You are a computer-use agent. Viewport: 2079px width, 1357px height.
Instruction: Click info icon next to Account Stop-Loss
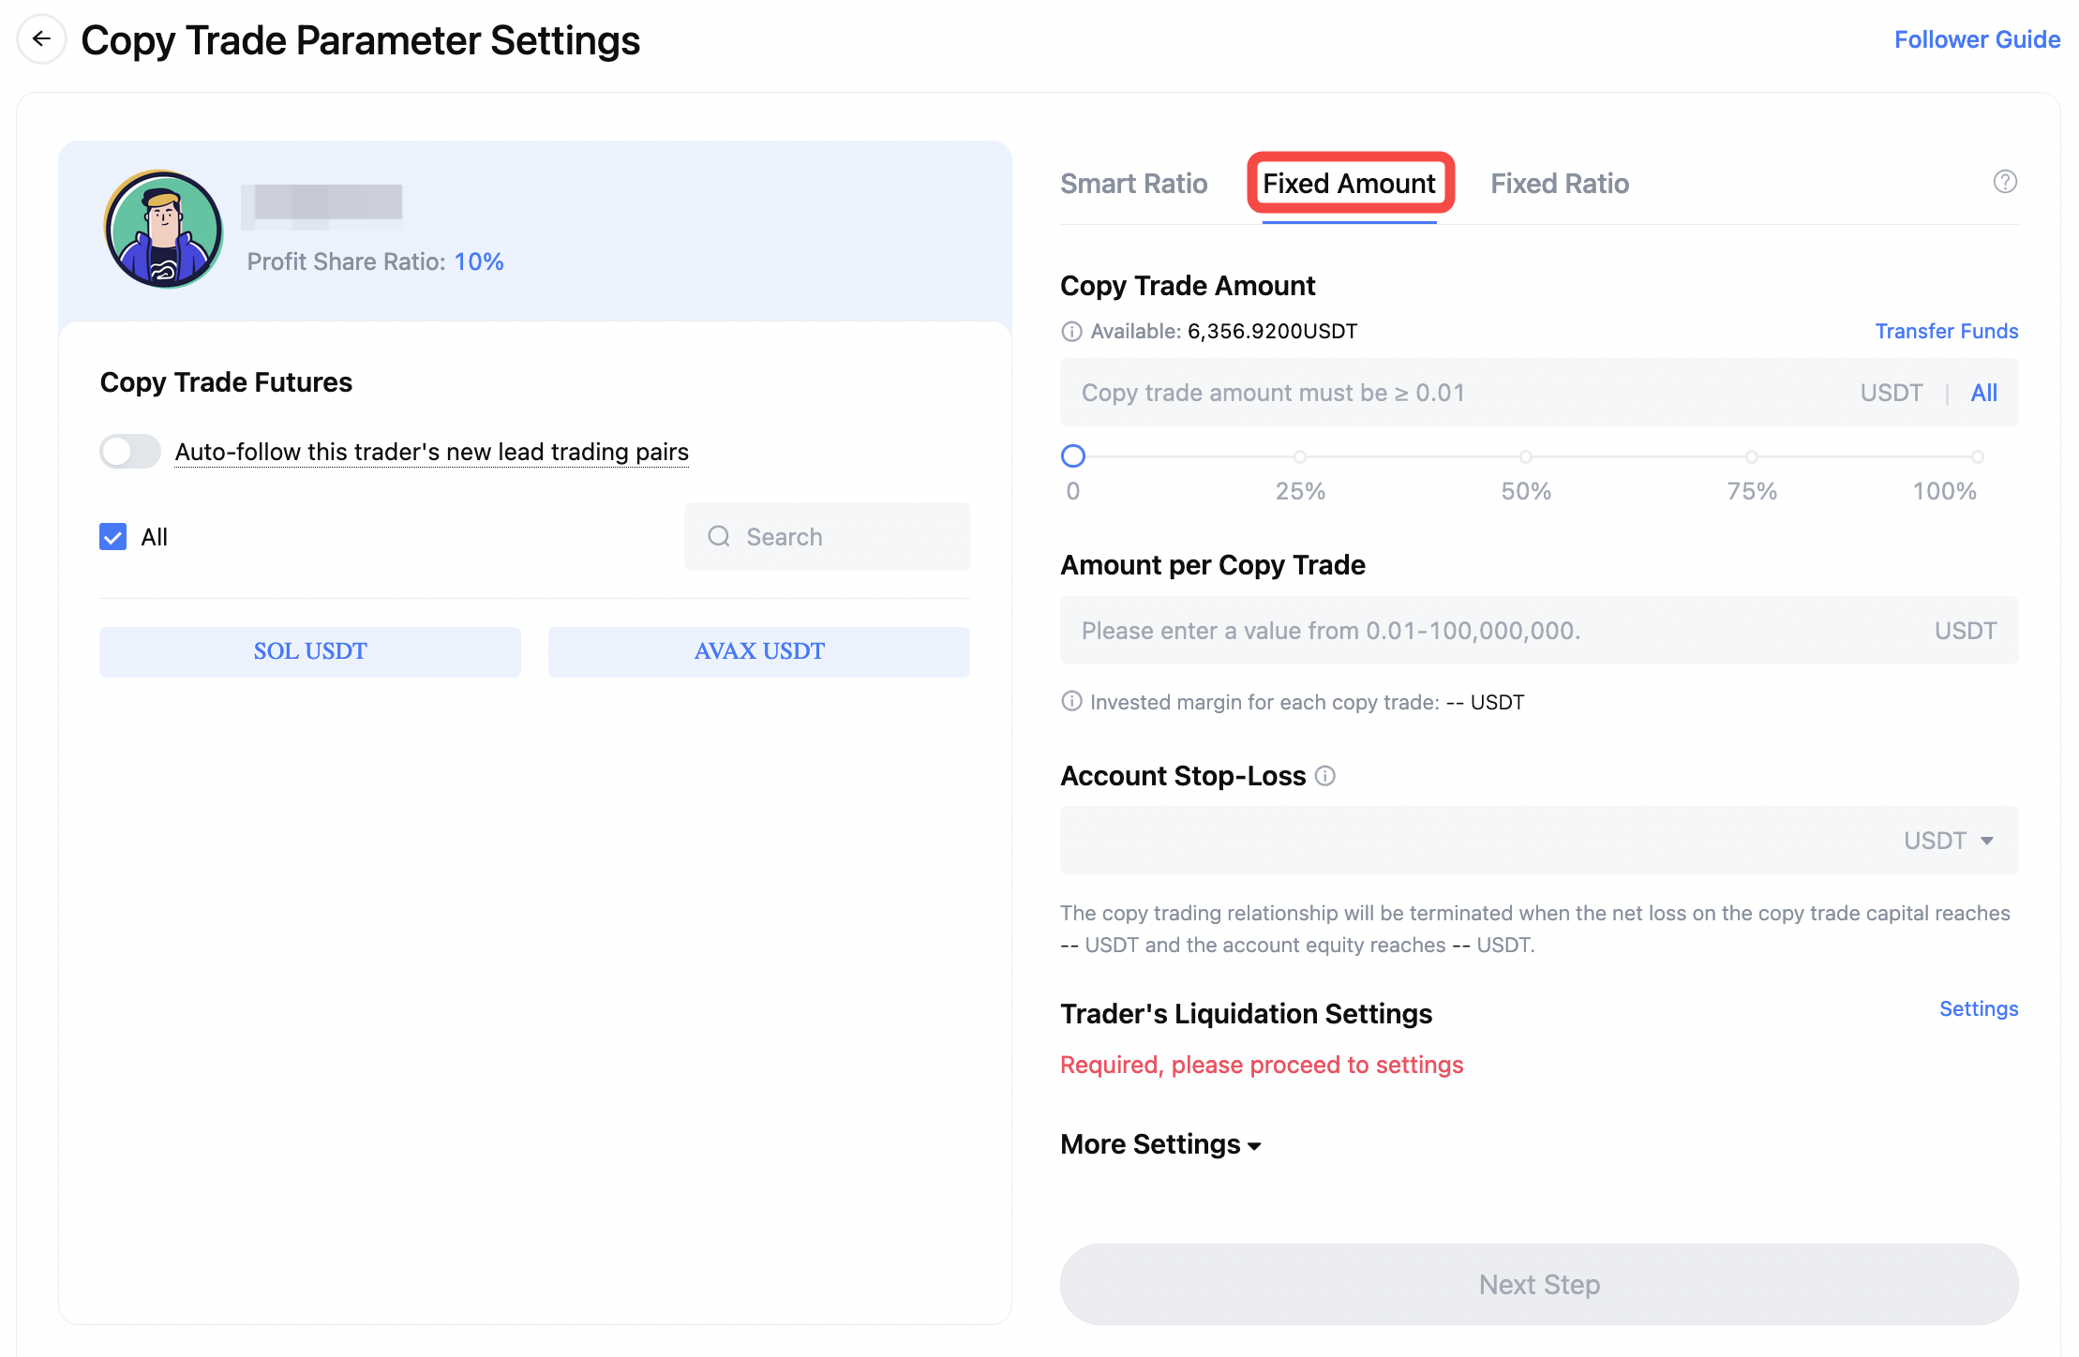[1325, 776]
